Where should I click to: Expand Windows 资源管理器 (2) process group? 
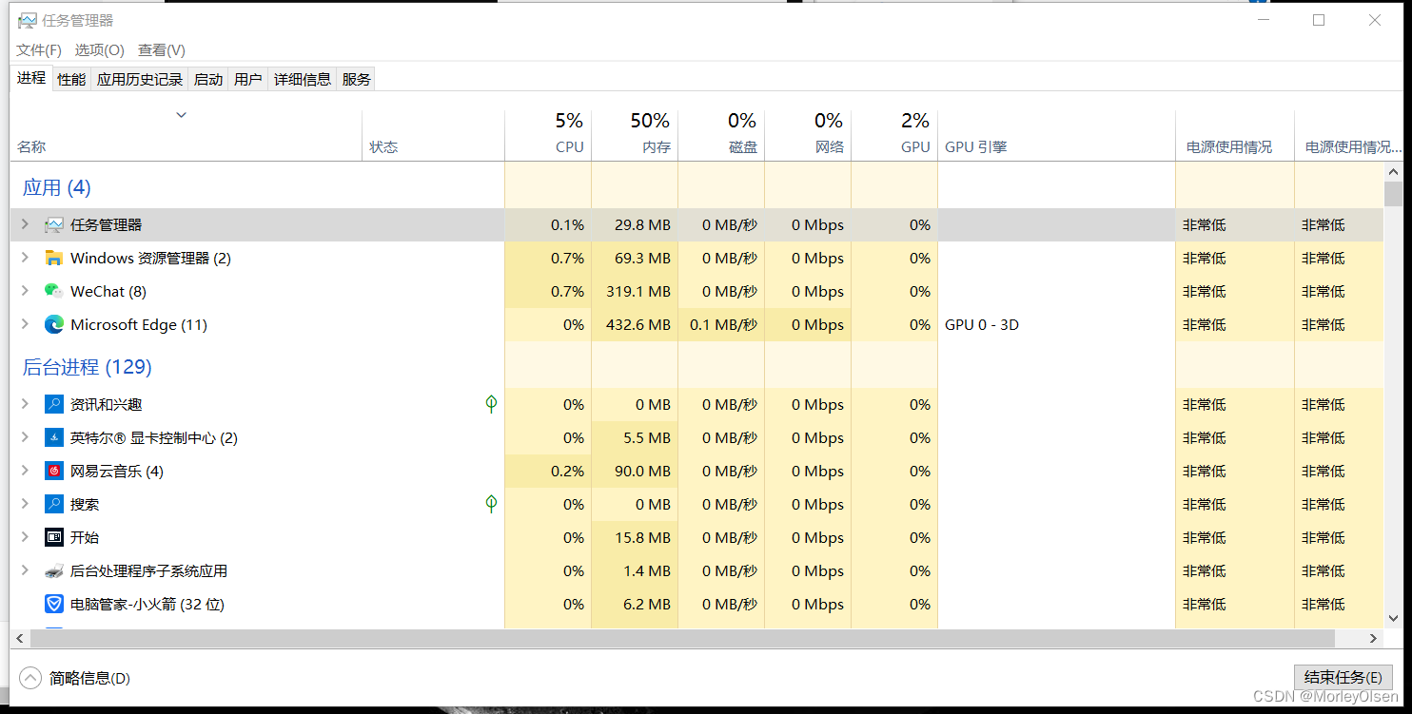[x=25, y=258]
